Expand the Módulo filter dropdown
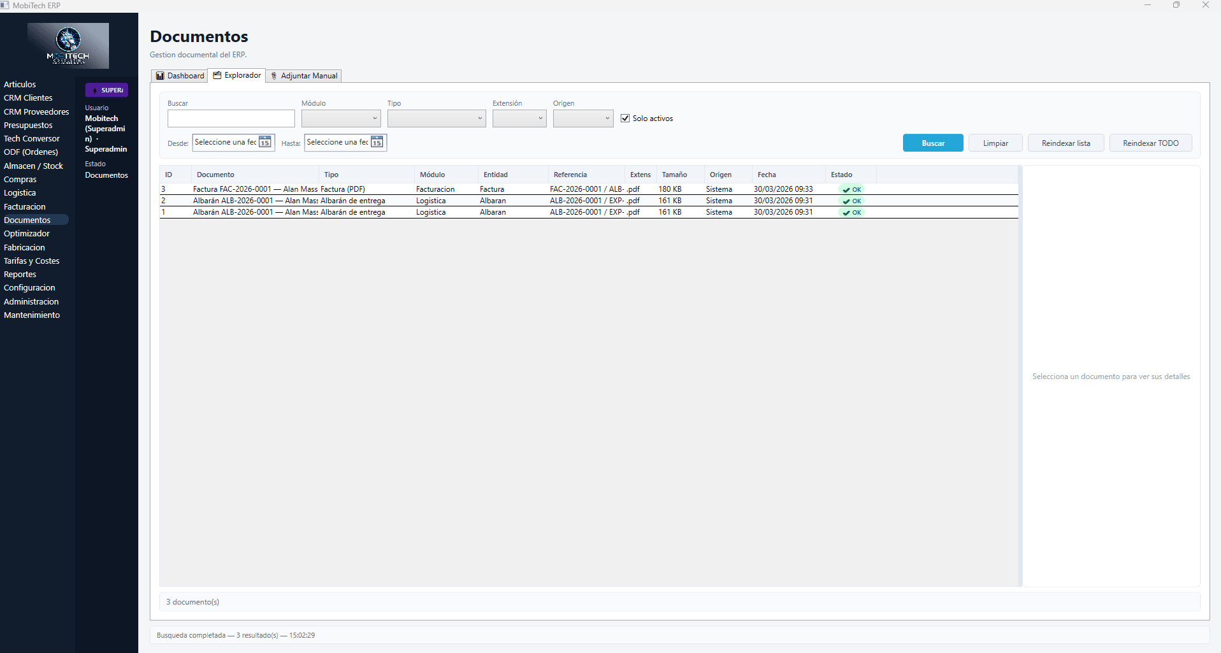The image size is (1221, 653). (341, 118)
